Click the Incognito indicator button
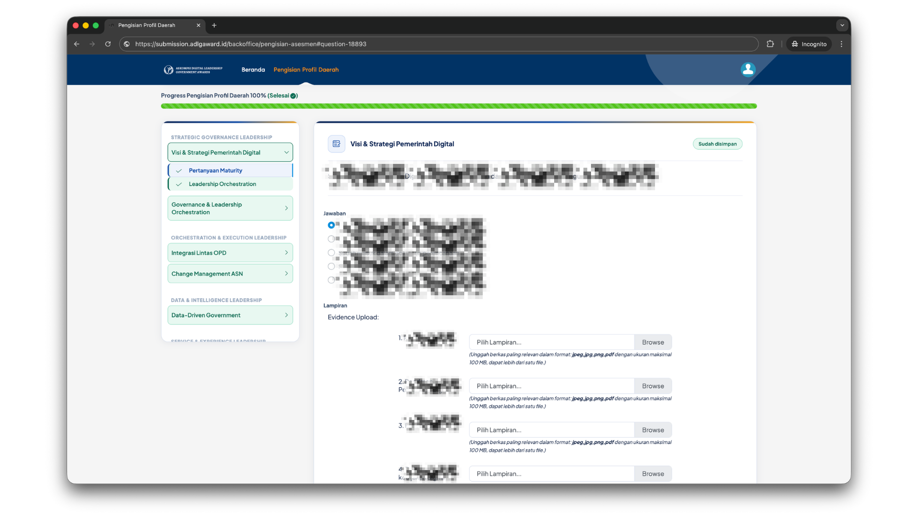This screenshot has height=516, width=918. coord(809,44)
